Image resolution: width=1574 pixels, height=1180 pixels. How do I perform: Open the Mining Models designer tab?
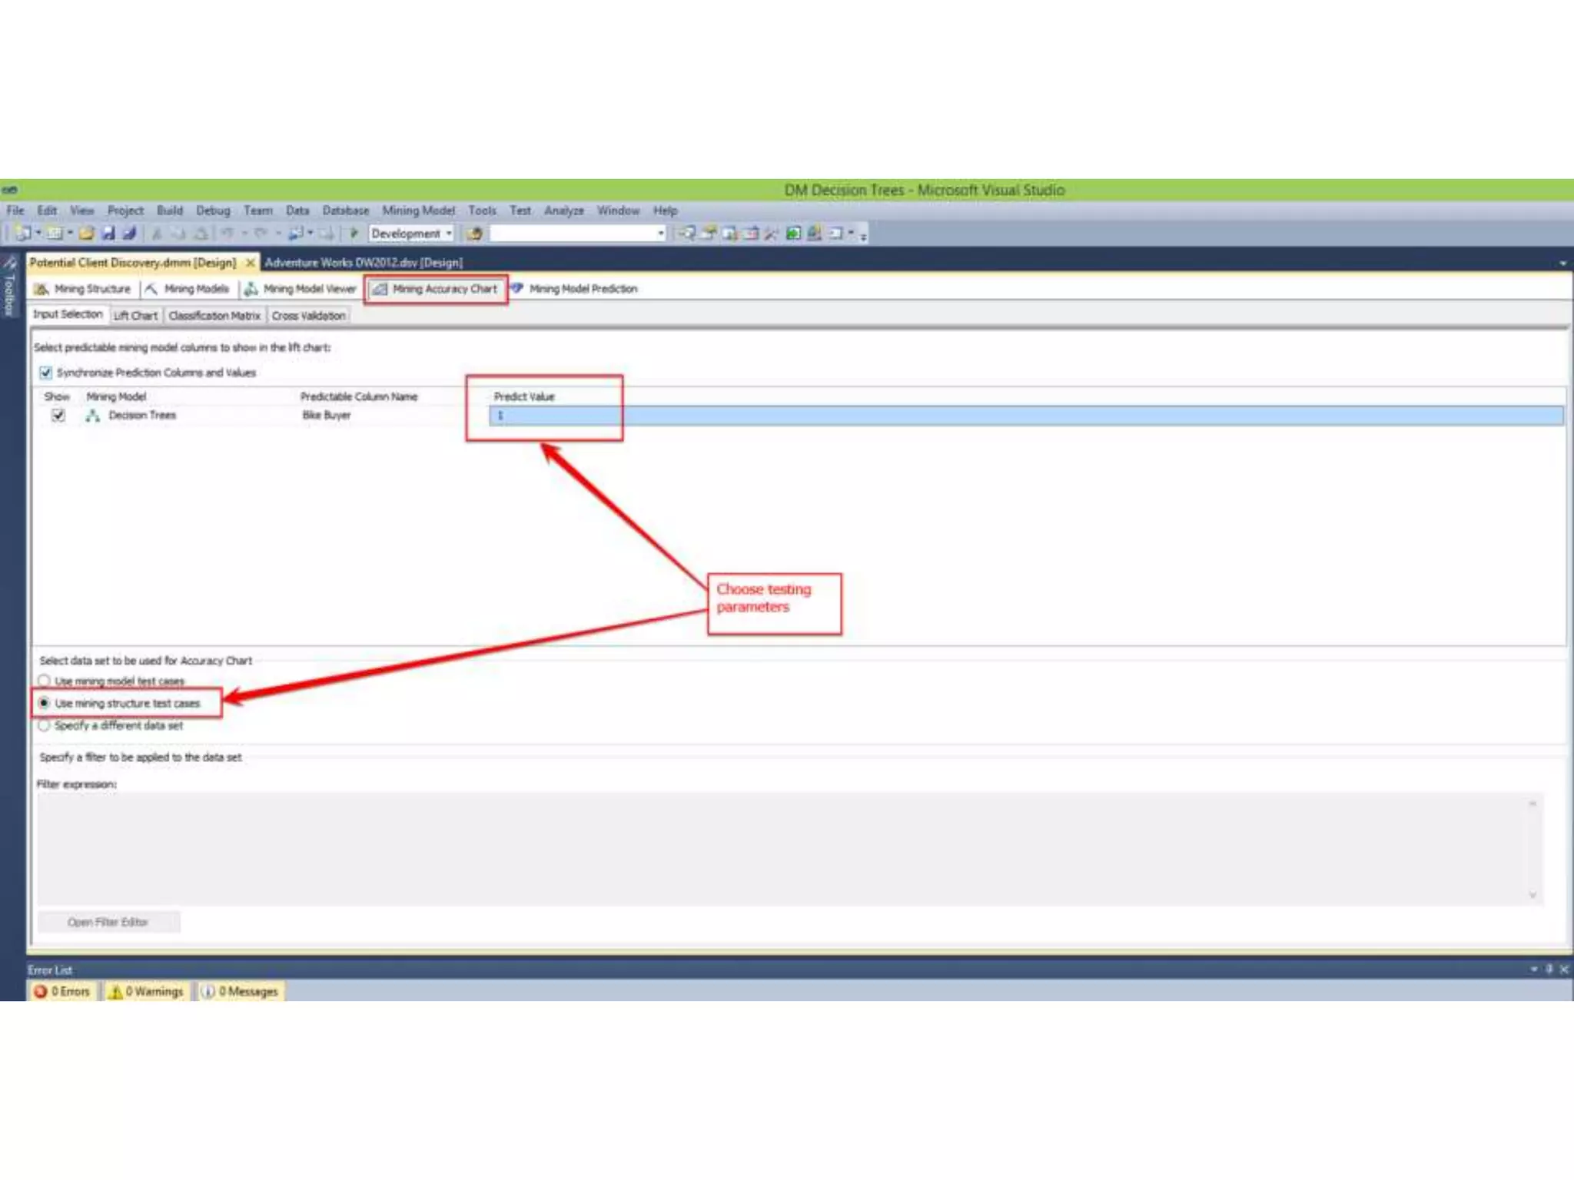(188, 289)
